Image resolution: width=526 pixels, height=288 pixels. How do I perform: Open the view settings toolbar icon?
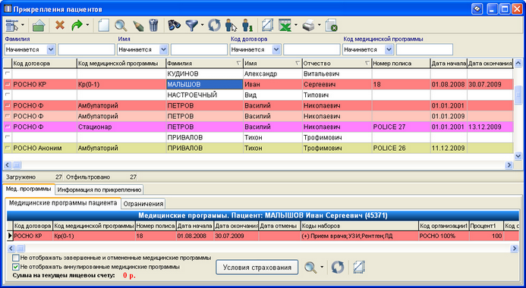click(x=12, y=25)
